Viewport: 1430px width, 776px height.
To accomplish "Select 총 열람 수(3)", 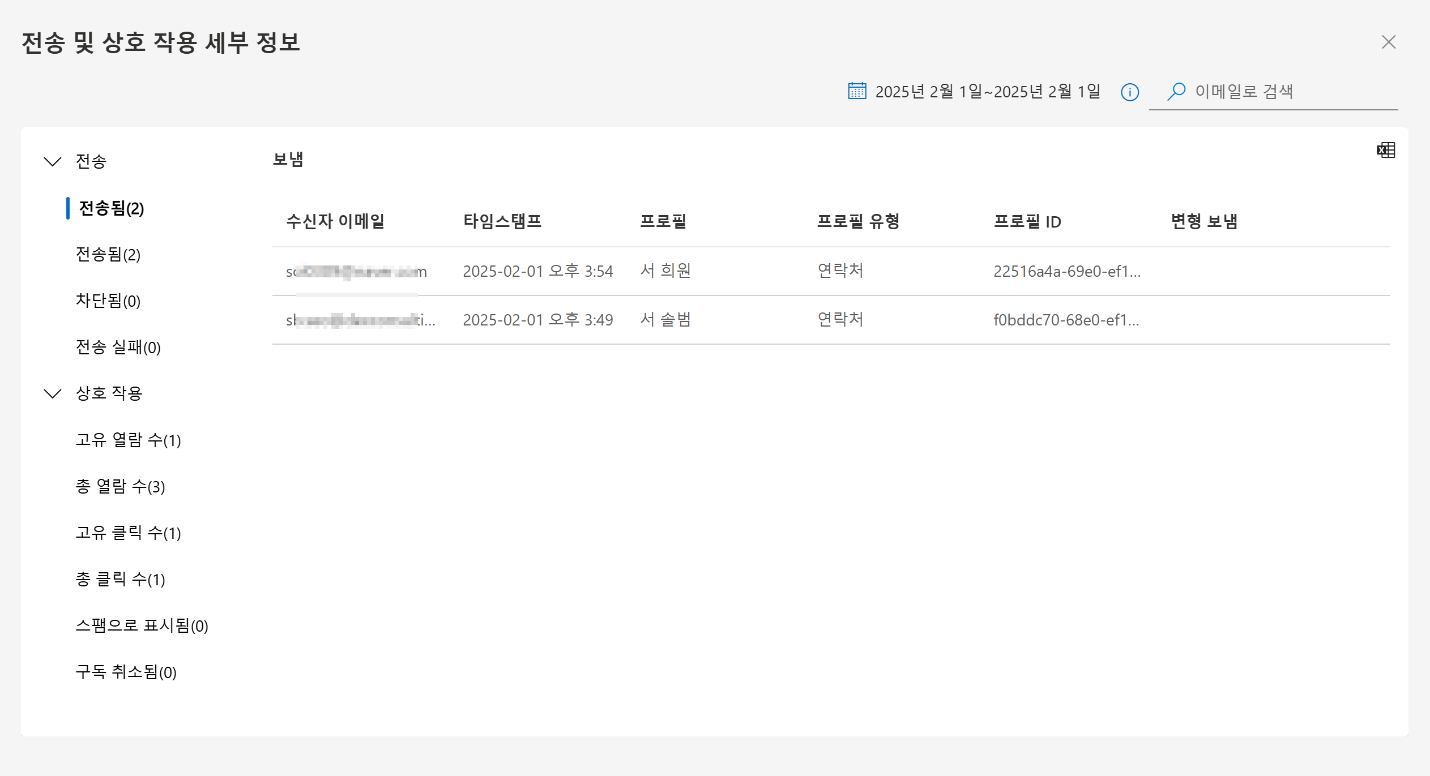I will [121, 487].
